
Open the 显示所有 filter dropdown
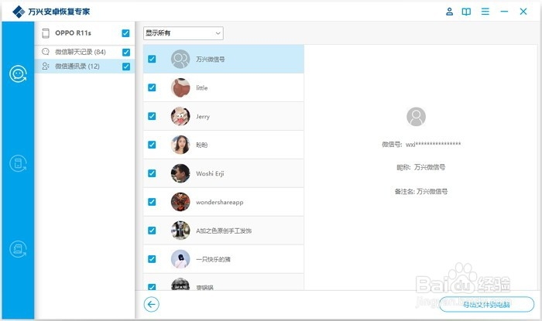click(184, 33)
